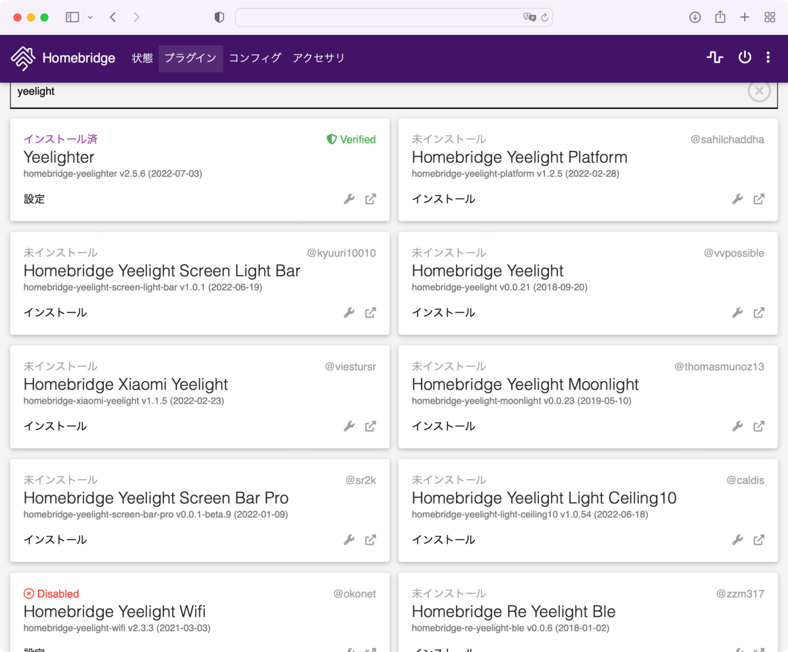Click author @thomasmunoz13
This screenshot has width=788, height=652.
pos(719,366)
